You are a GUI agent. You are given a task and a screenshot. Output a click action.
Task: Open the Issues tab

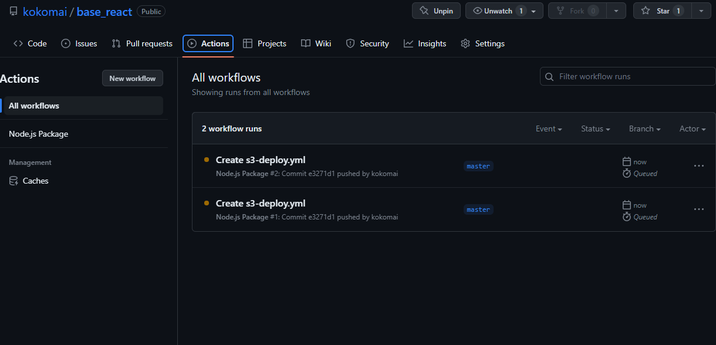tap(79, 43)
